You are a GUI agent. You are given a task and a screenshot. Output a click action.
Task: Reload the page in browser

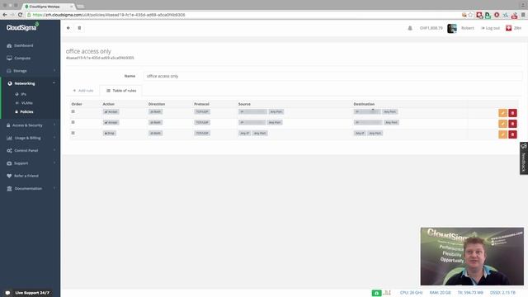coord(20,15)
